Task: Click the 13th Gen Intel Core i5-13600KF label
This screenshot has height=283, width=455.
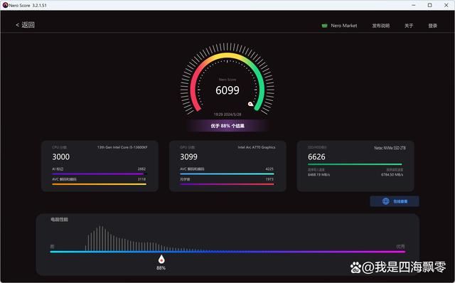Action: [122, 147]
